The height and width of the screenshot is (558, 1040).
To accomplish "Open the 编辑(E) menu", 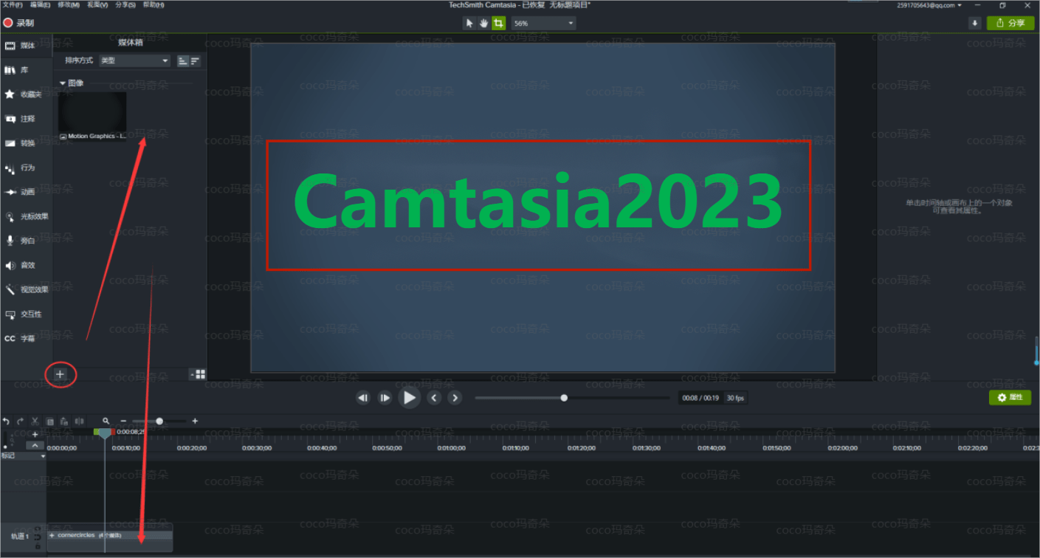I will tap(40, 4).
